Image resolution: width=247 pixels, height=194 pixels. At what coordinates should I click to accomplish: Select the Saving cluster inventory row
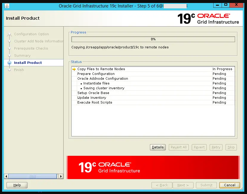pyautogui.click(x=153, y=88)
